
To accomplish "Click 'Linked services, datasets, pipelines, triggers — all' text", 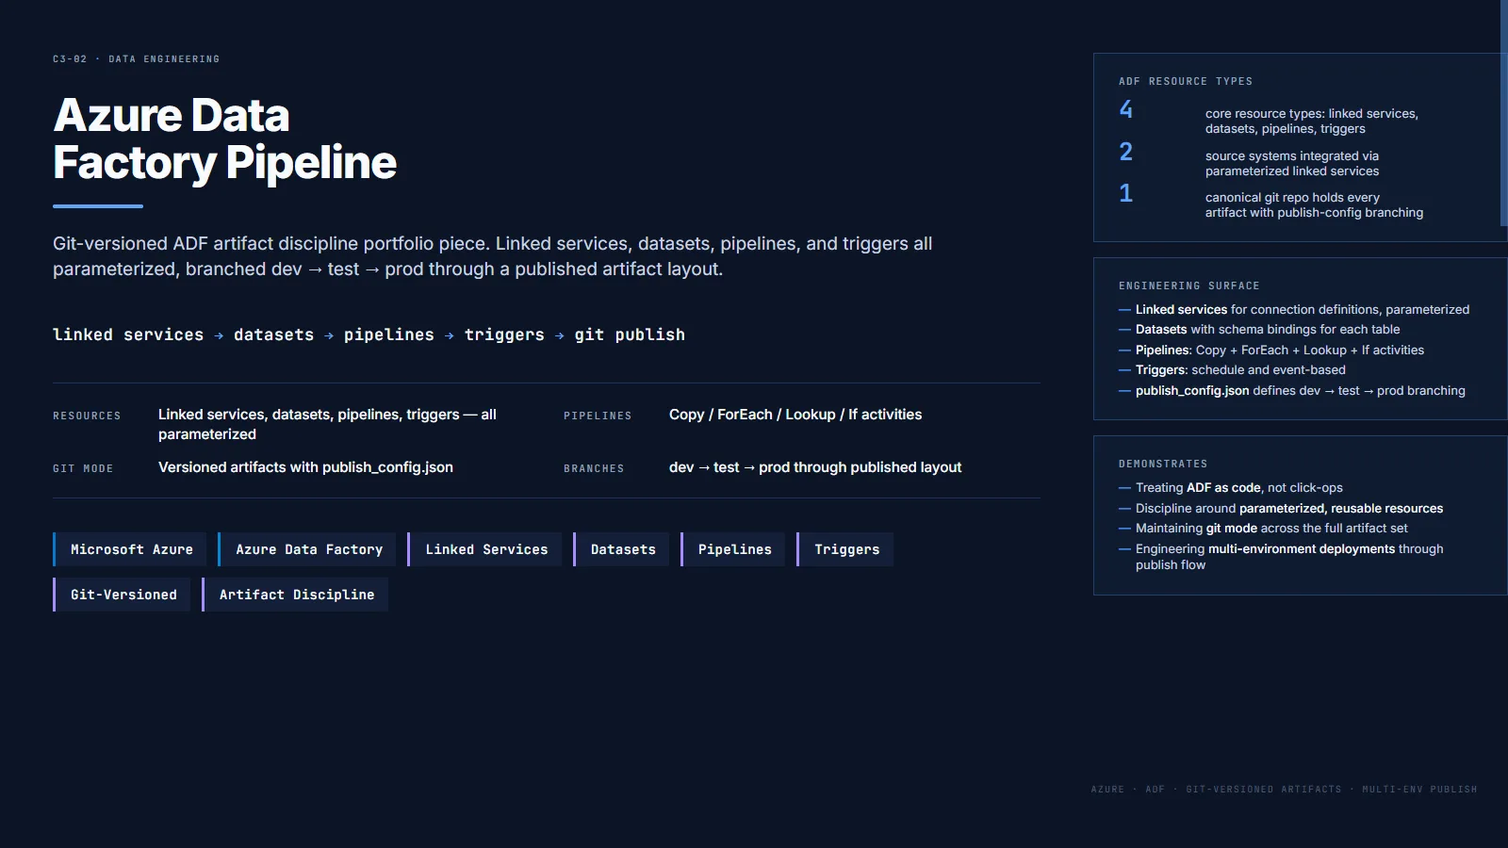I will pyautogui.click(x=327, y=424).
